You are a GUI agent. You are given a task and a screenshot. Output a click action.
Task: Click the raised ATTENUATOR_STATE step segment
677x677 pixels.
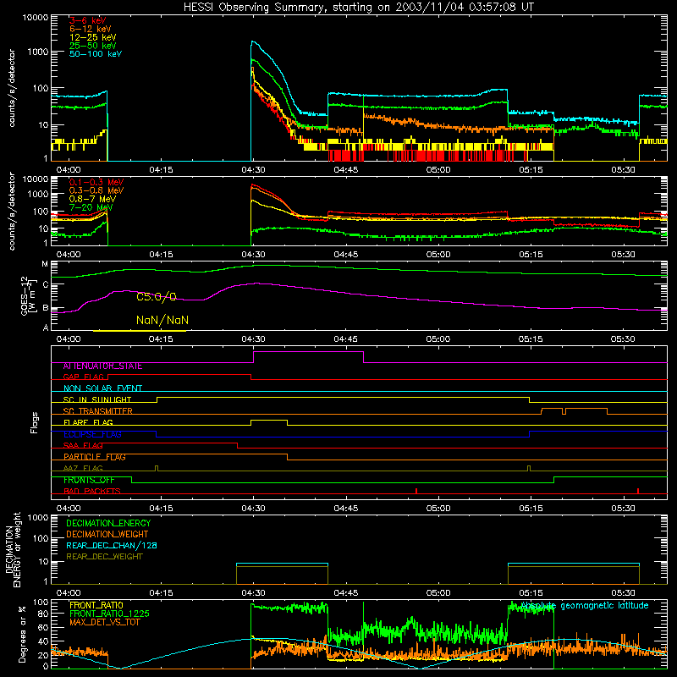[308, 352]
